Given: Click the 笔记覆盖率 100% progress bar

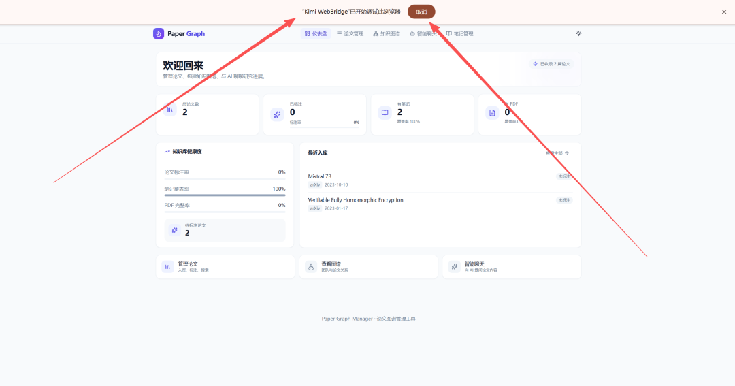Looking at the screenshot, I should (x=225, y=195).
